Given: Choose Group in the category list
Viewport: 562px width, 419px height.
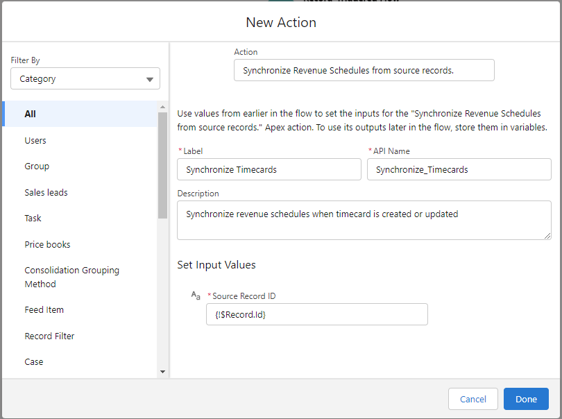Looking at the screenshot, I should tap(37, 166).
